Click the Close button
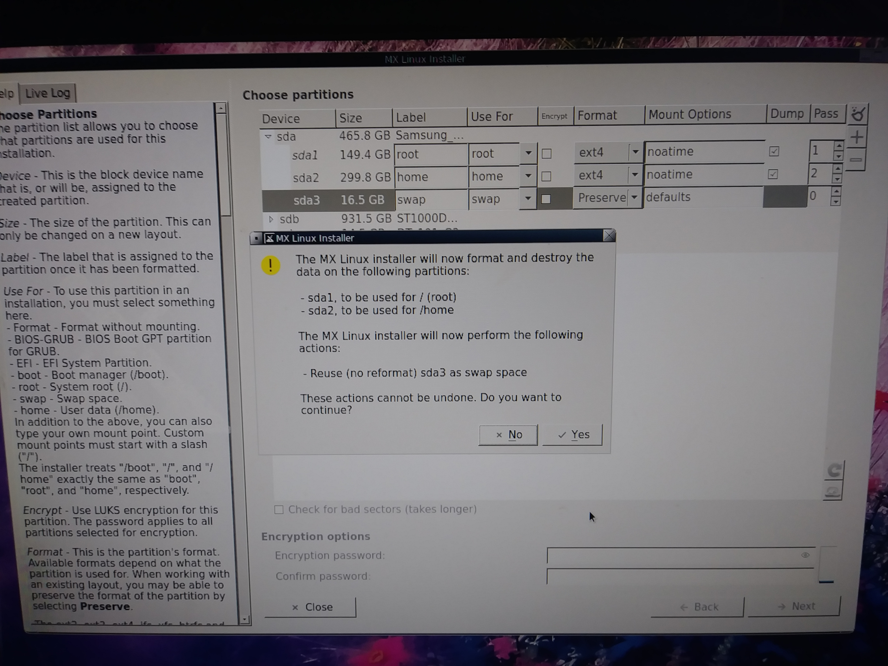Screen dimensions: 888x666 coord(311,607)
